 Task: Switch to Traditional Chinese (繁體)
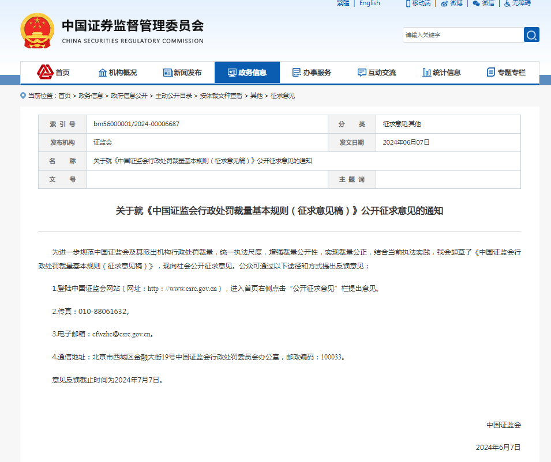pyautogui.click(x=343, y=3)
